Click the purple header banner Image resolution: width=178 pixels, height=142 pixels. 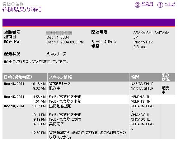89,23
